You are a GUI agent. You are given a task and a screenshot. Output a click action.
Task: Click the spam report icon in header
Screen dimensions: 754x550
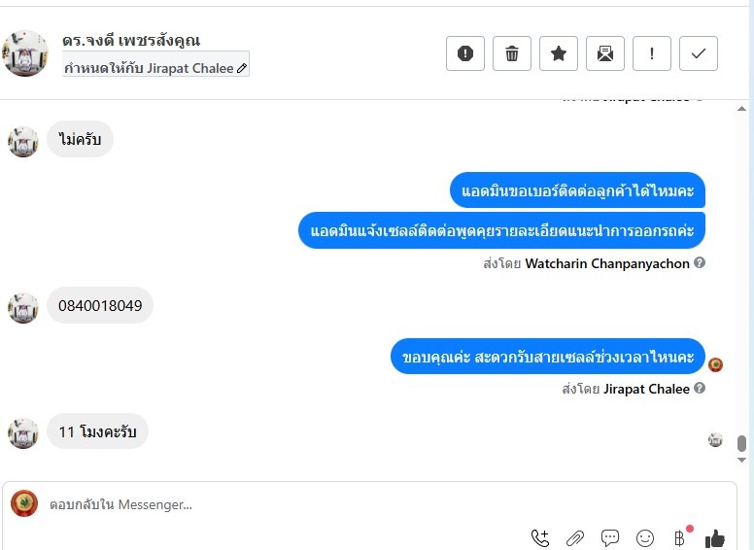click(465, 53)
